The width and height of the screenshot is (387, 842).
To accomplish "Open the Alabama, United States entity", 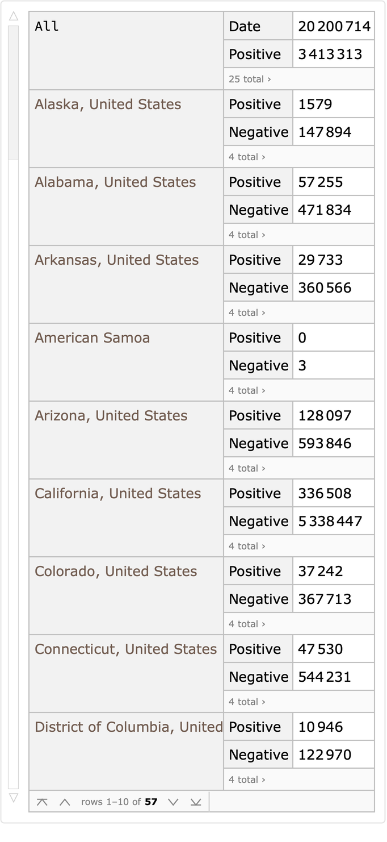I will tap(115, 182).
